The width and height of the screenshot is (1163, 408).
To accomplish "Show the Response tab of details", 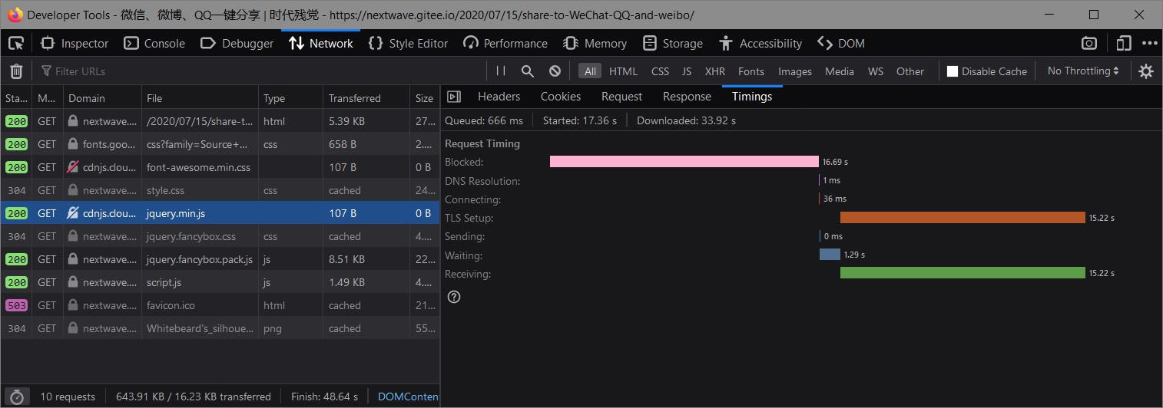I will 687,97.
